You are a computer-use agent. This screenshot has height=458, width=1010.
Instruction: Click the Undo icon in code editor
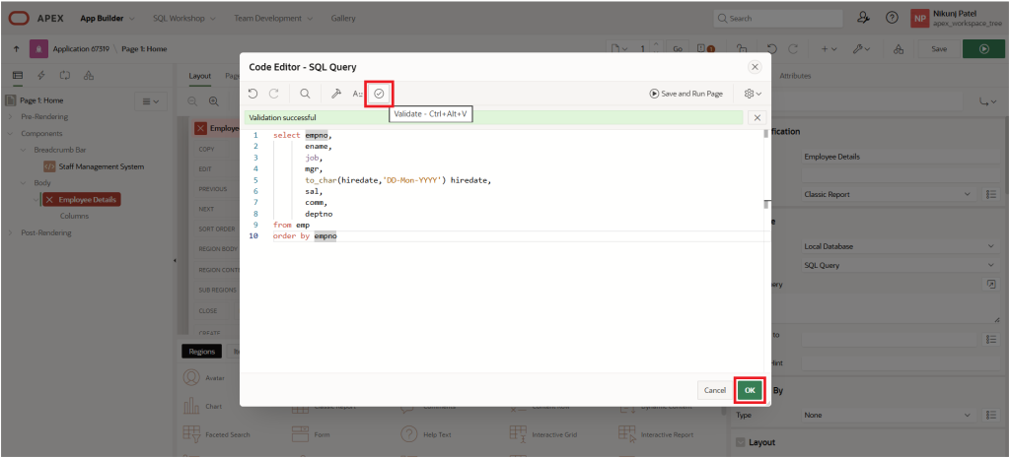(252, 94)
